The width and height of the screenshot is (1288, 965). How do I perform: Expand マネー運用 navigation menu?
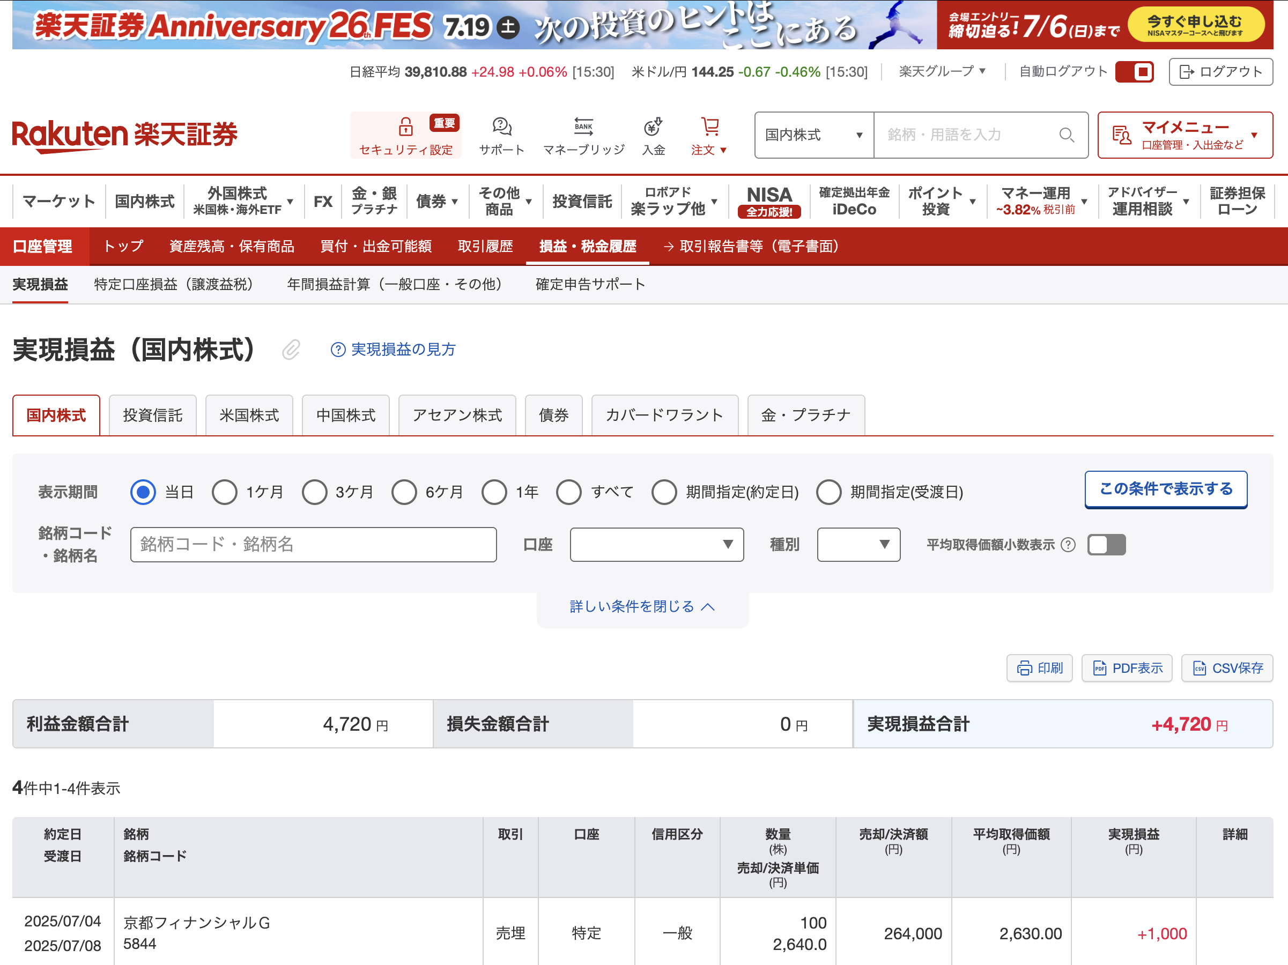(1042, 201)
